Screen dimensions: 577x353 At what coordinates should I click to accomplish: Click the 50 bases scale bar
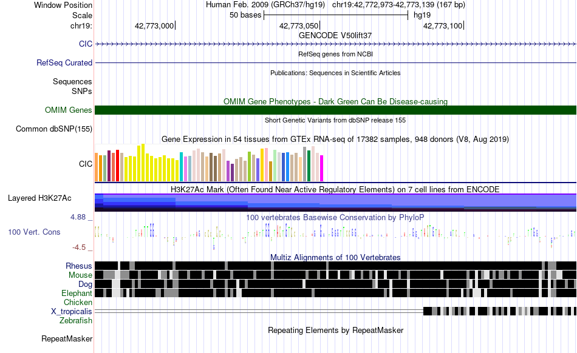(336, 15)
